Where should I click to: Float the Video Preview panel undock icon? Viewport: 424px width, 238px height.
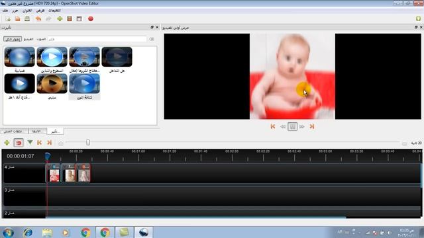tap(416, 27)
